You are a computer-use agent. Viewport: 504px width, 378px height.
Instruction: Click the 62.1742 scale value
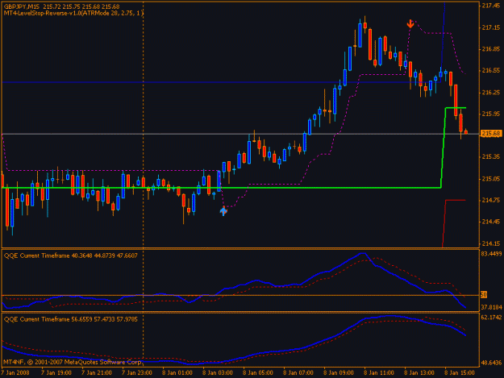pos(491,318)
